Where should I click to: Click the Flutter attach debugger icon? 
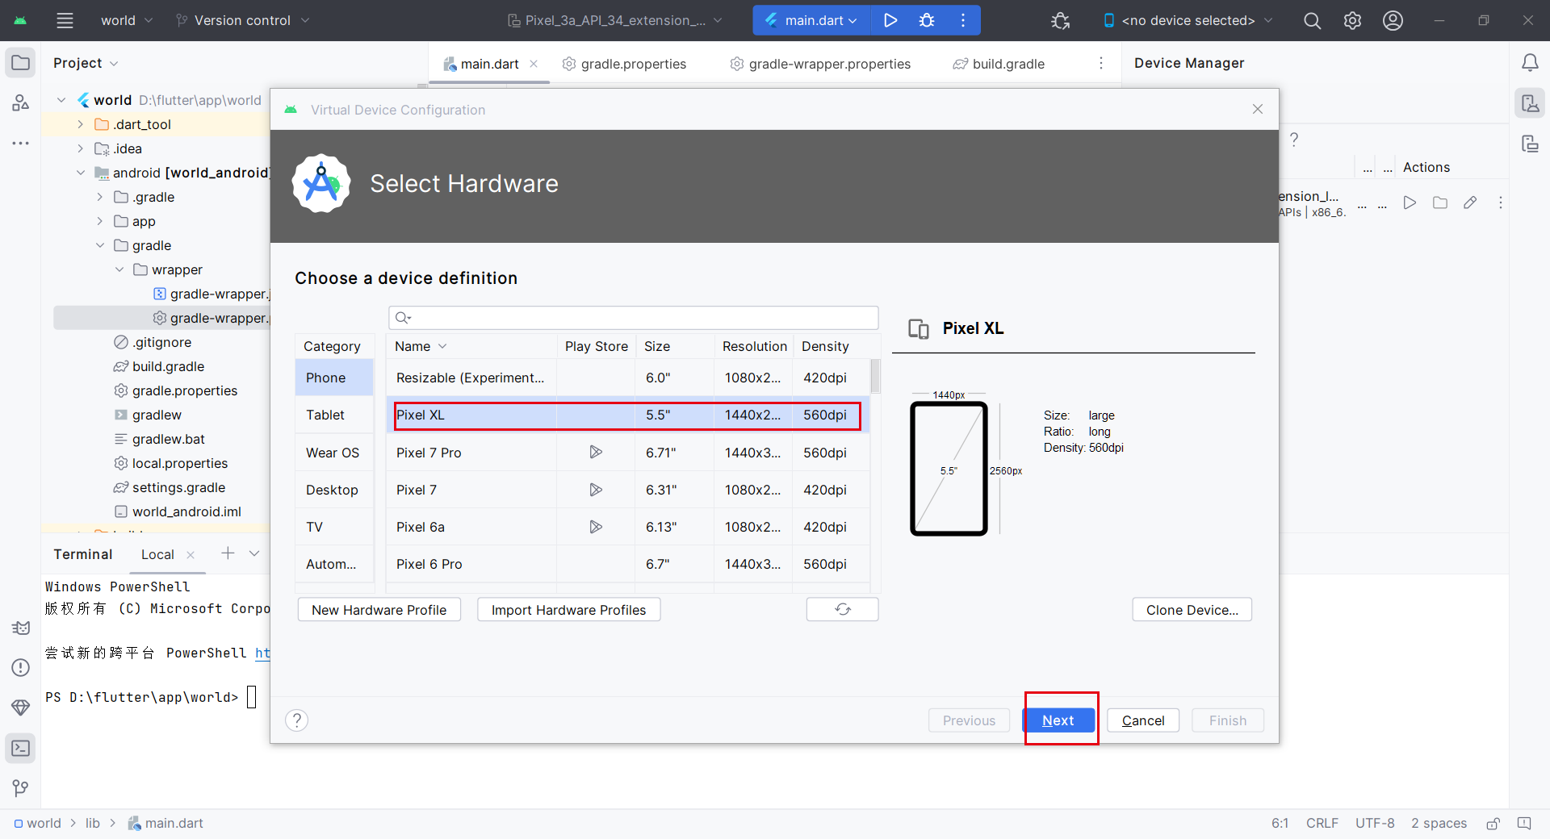point(1061,20)
